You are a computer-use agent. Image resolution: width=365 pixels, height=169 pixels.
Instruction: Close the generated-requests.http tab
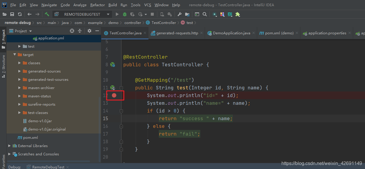(201, 33)
